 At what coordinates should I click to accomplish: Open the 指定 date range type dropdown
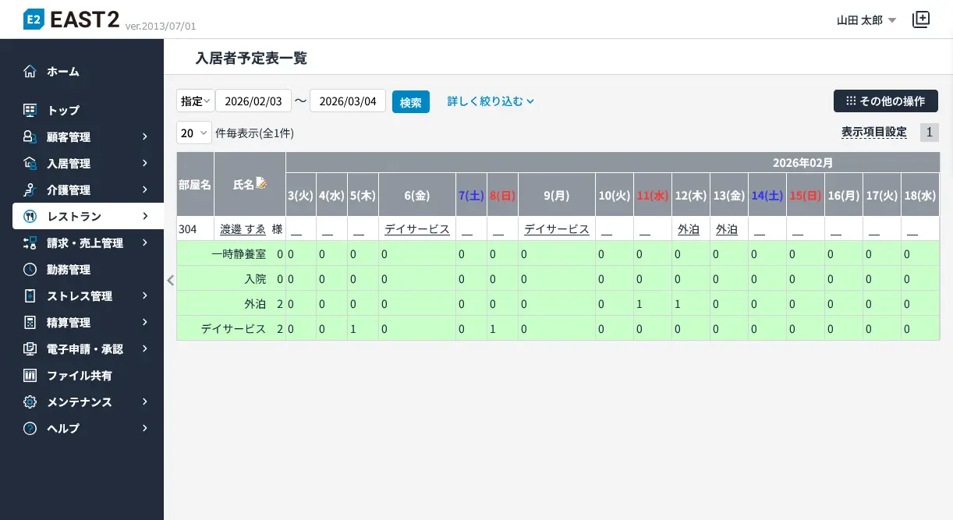195,101
